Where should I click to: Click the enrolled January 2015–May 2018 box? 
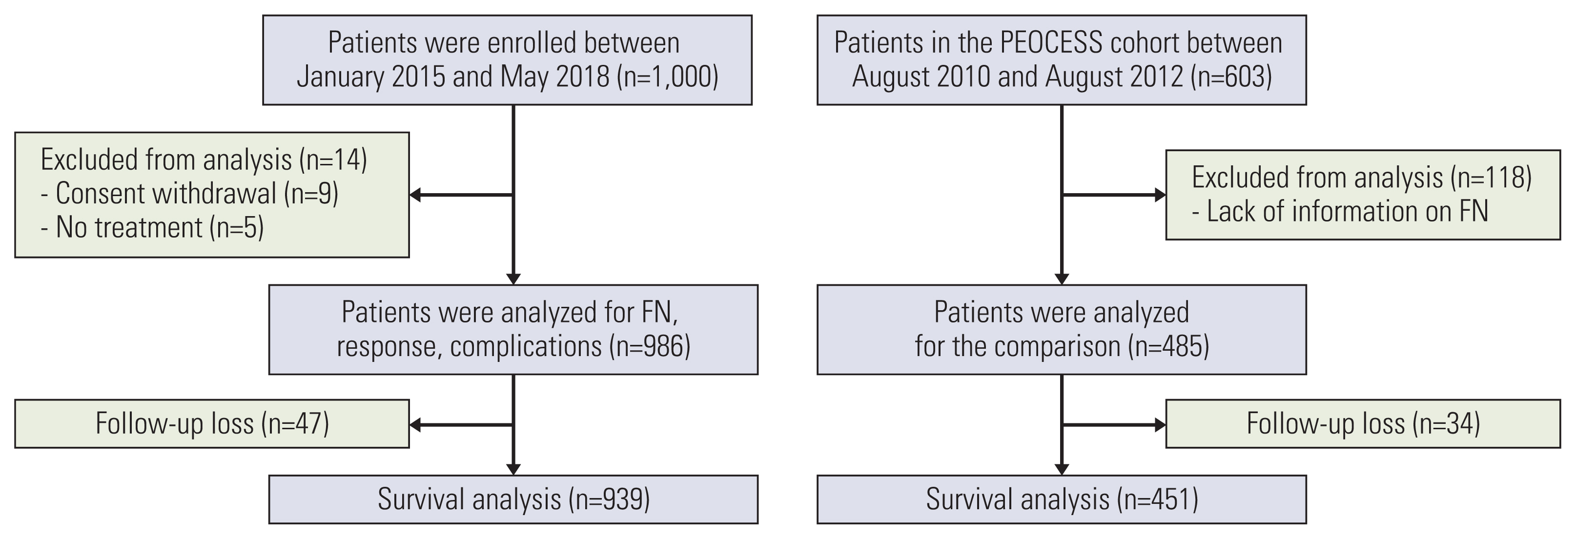[x=507, y=60]
